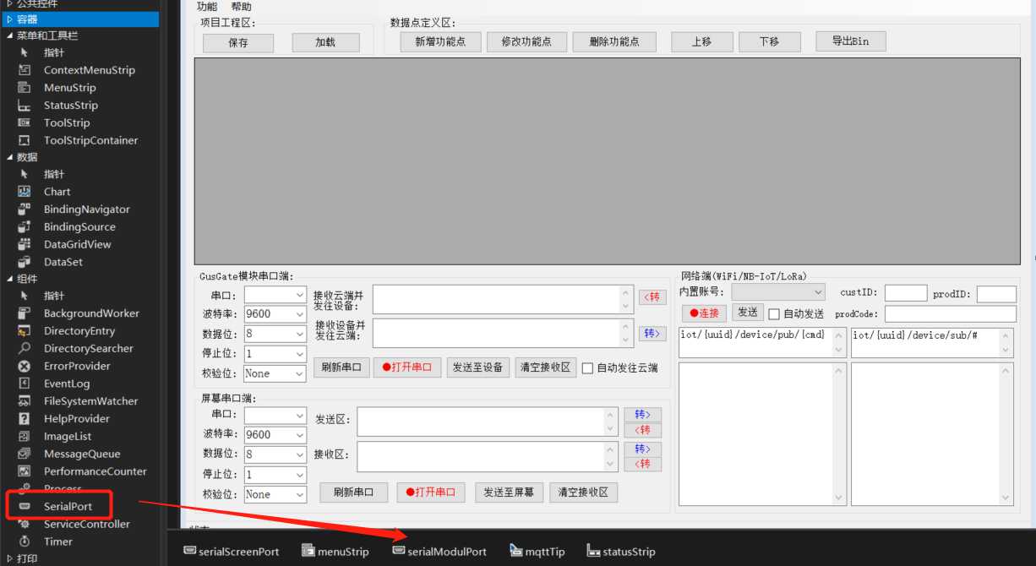
Task: Select the ToolStripContainer icon
Action: click(x=25, y=140)
